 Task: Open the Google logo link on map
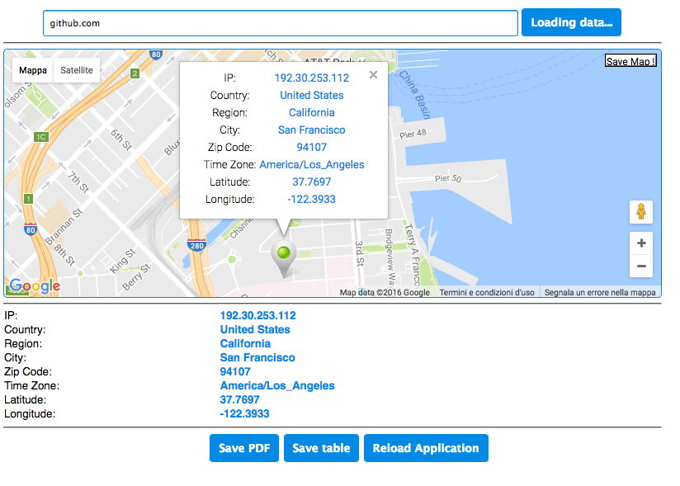coord(35,285)
